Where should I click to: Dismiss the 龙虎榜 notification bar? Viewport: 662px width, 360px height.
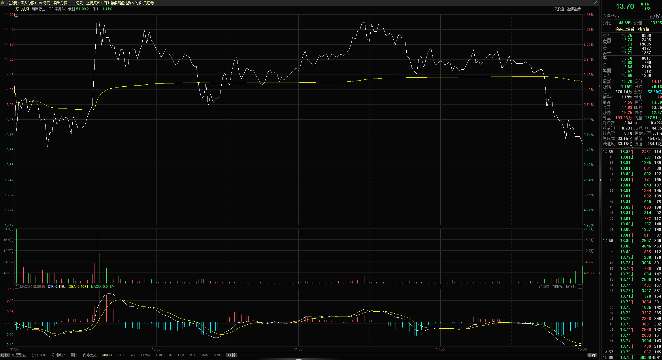595,3
